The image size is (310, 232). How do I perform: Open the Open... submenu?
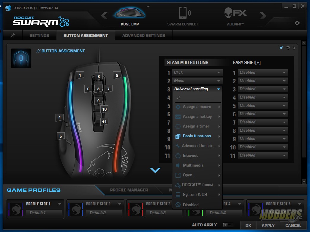click(198, 175)
